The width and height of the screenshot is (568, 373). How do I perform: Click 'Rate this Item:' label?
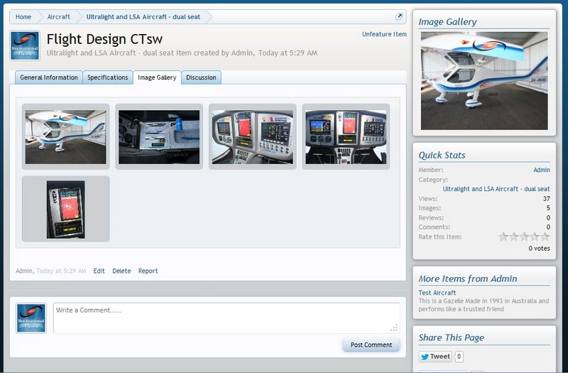[x=439, y=237]
